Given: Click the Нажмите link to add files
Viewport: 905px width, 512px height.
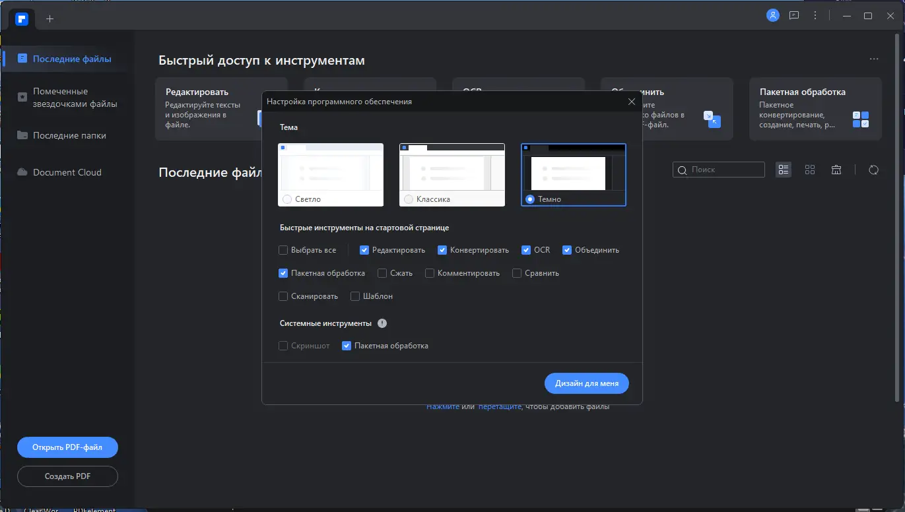Looking at the screenshot, I should 443,406.
